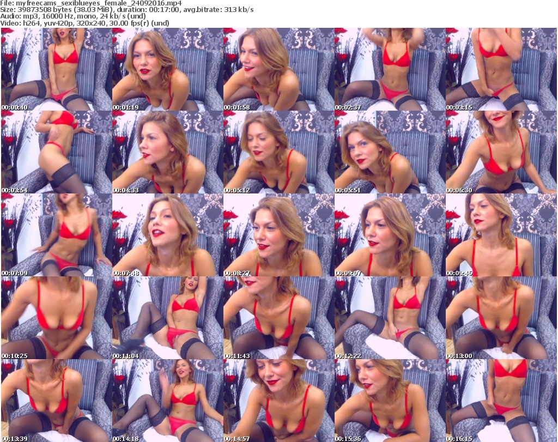Viewport: 558px width, 442px height.
Task: Click the frame labeled 00:03:15
Action: tap(501, 69)
